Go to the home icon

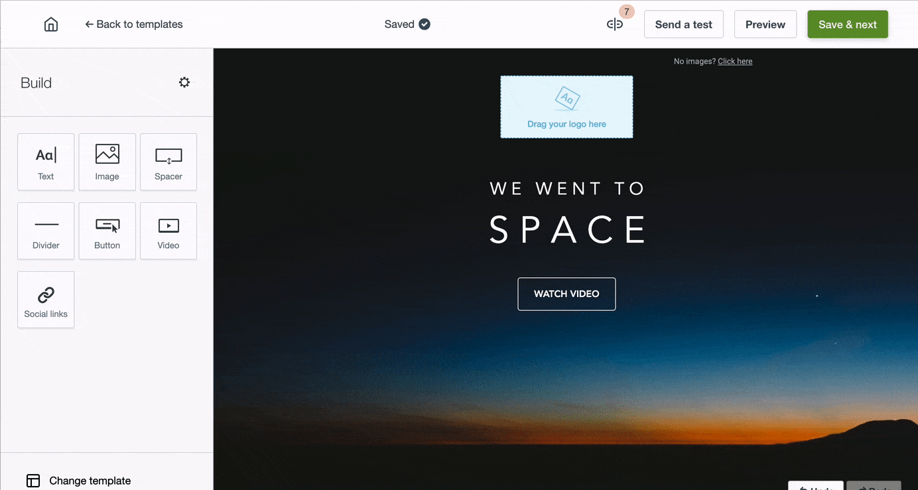coord(51,25)
